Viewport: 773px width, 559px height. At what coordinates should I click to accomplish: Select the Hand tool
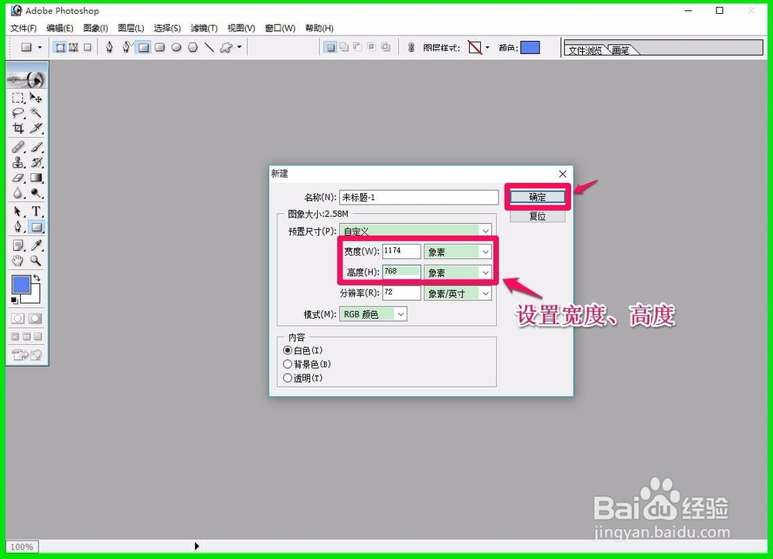point(18,260)
